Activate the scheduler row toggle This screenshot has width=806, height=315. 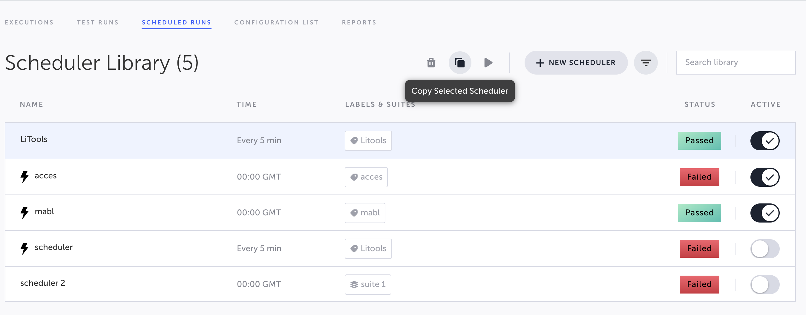point(765,248)
